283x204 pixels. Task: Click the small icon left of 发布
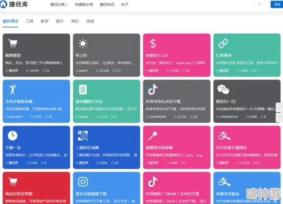coord(259,4)
